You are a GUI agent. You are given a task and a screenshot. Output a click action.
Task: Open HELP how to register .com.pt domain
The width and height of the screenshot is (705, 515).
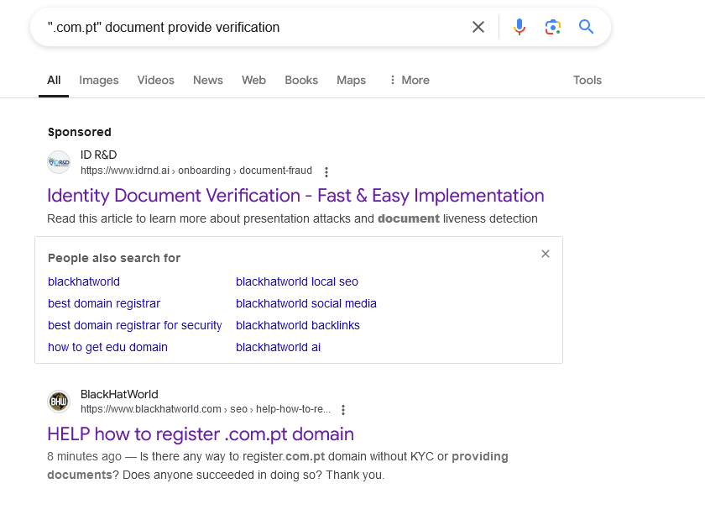201,434
